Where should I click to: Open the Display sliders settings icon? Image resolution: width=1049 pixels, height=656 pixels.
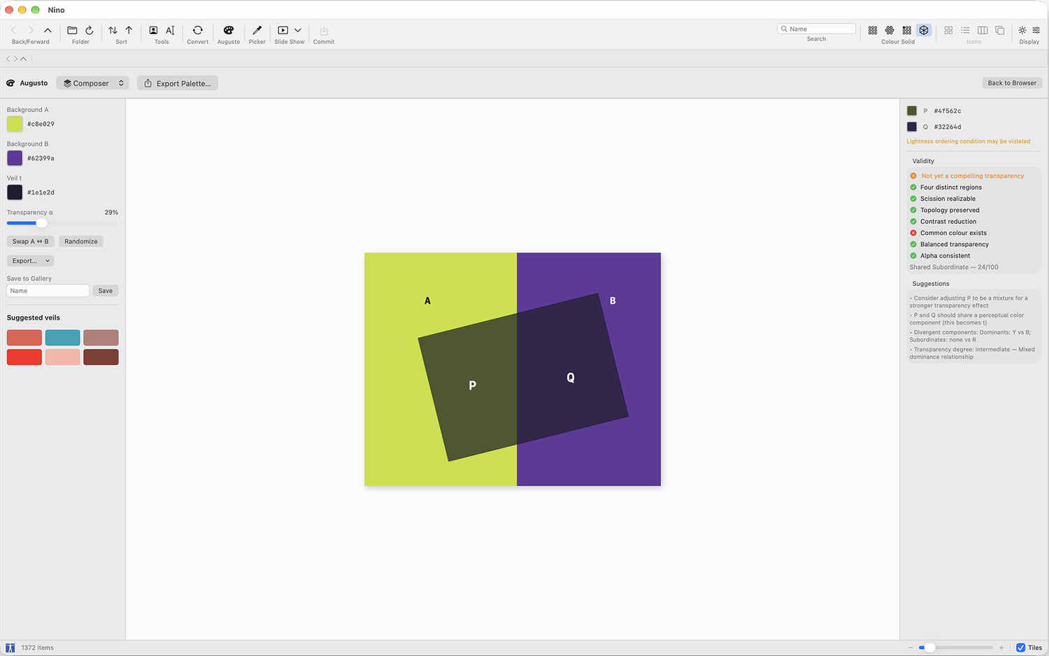click(1036, 30)
